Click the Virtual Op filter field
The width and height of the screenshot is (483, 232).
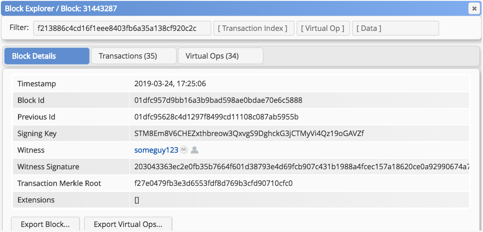(323, 28)
